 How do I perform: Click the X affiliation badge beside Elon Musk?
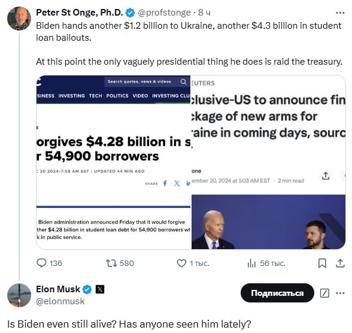click(x=99, y=289)
